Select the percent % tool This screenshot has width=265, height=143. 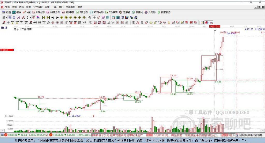[142, 23]
